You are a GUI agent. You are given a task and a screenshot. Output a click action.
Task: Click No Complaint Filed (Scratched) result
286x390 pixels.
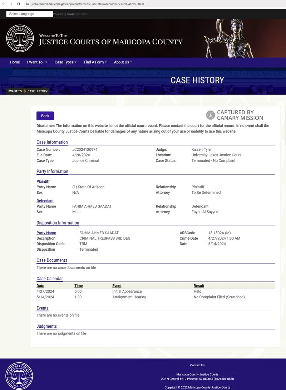tap(219, 297)
